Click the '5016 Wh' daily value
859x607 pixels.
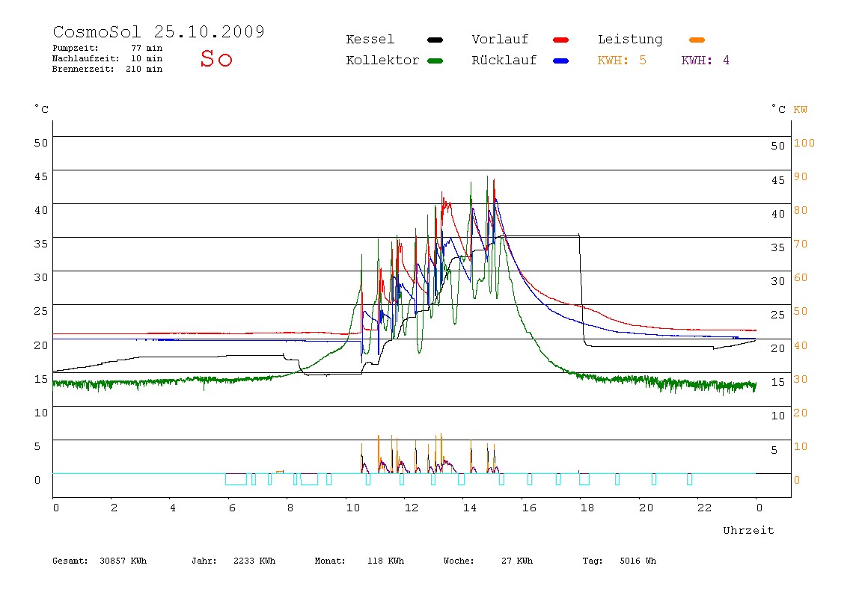tap(638, 561)
